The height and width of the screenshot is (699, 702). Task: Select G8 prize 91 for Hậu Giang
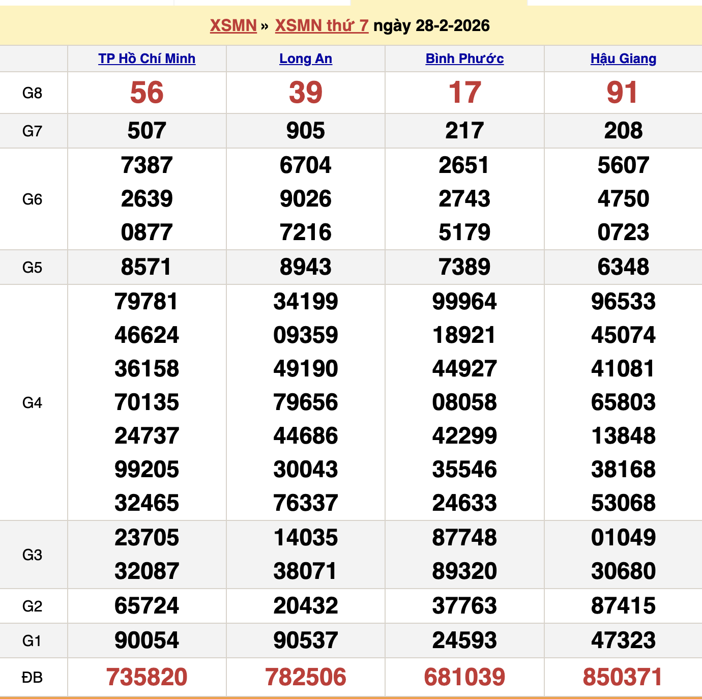[623, 93]
